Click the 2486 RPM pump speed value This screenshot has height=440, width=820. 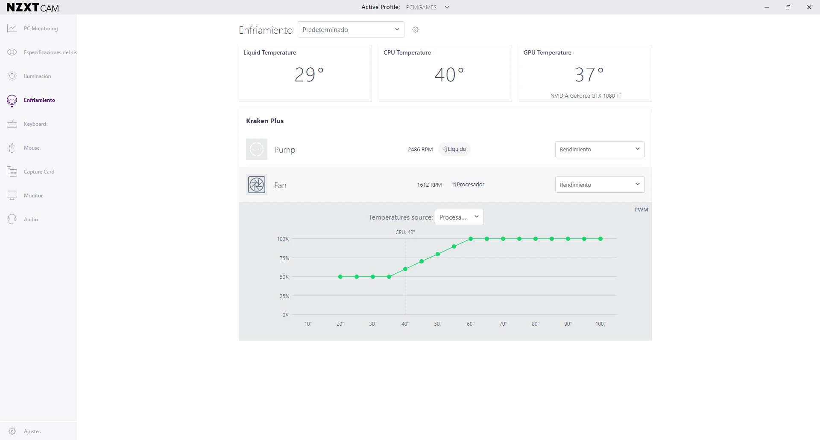(x=420, y=150)
